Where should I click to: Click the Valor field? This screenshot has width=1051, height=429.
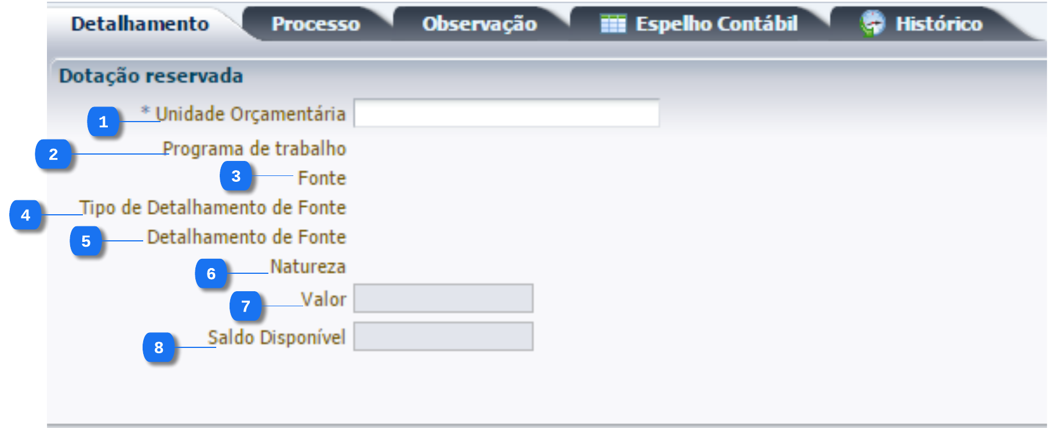[x=443, y=298]
